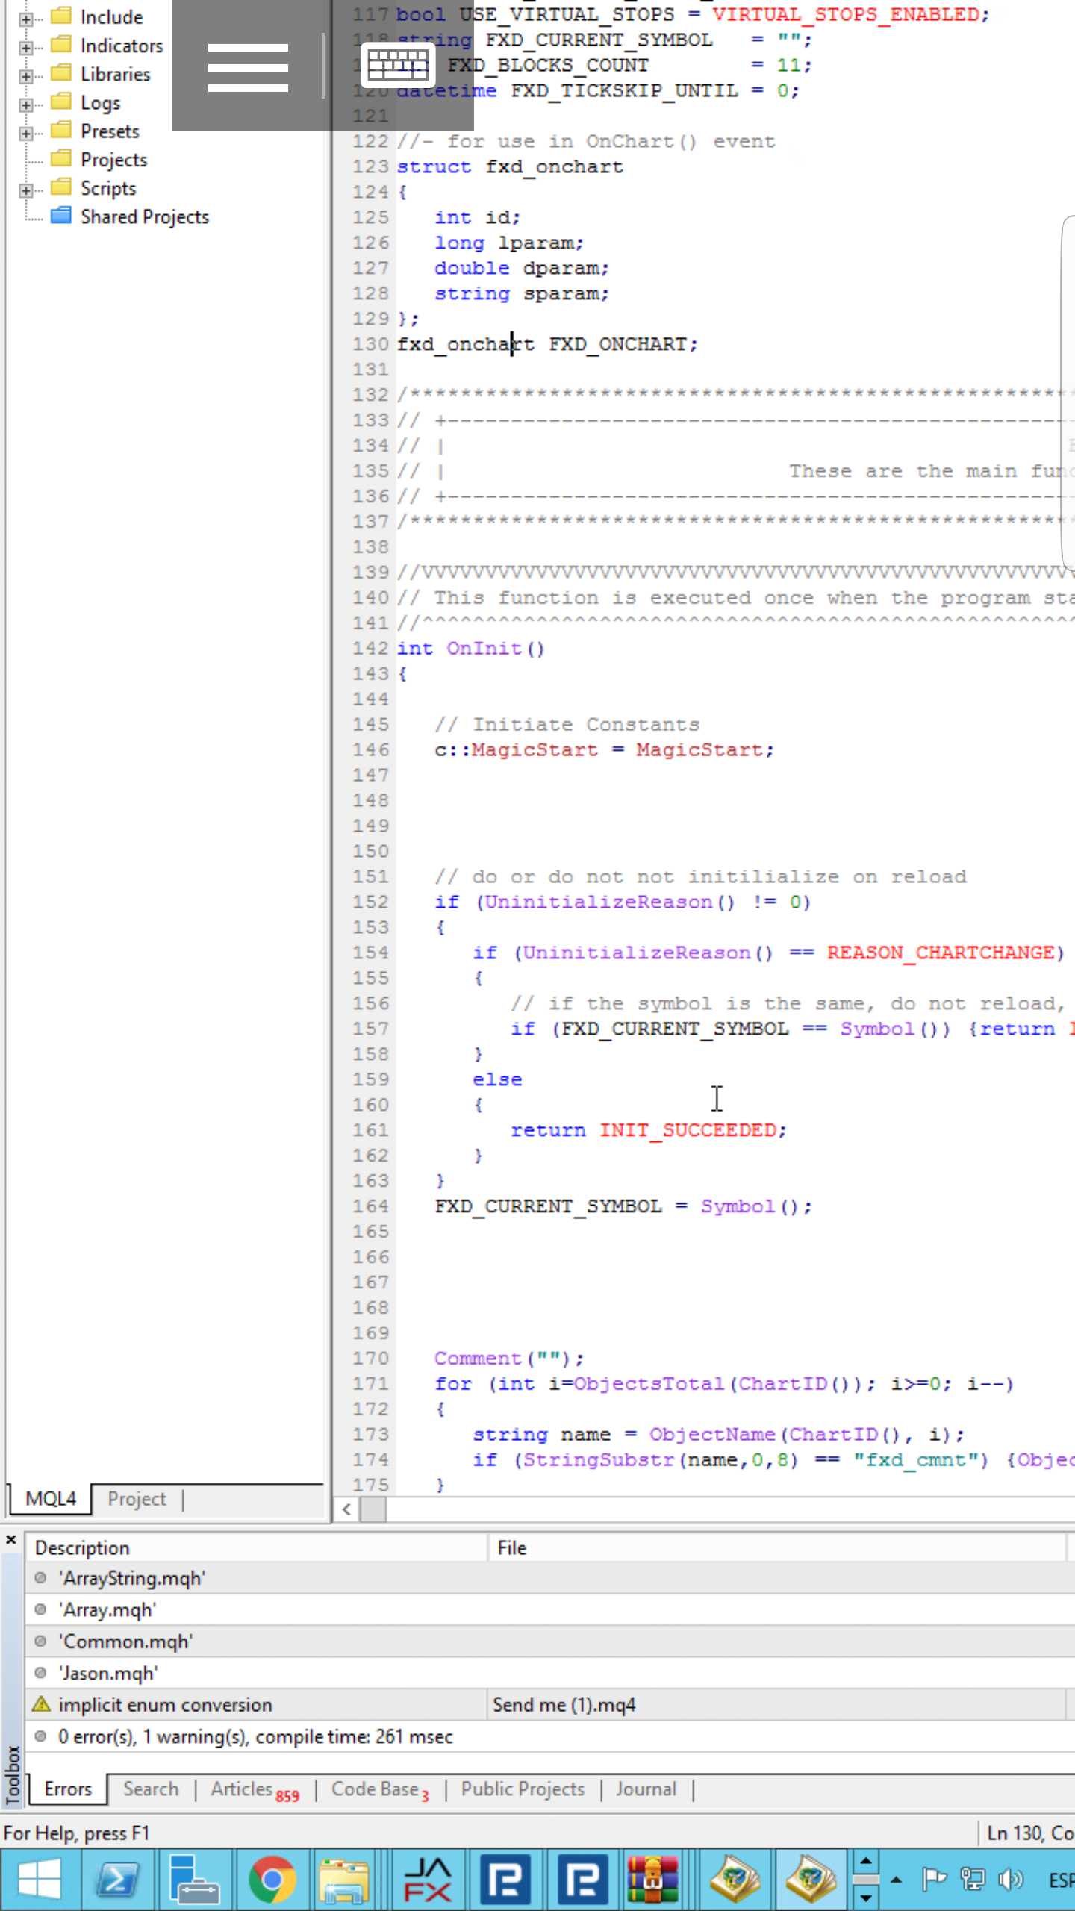1075x1911 pixels.
Task: Expand the Indicators folder
Action: tap(26, 47)
